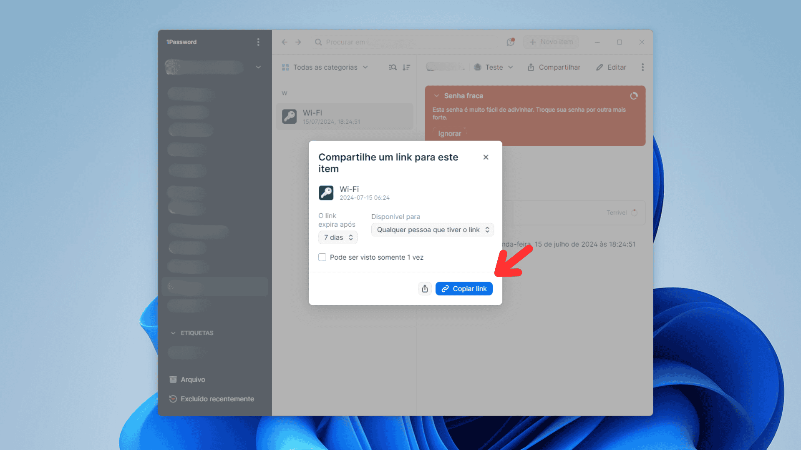Screen dimensions: 801x450
Task: Click the Wi-Fi key icon in the item list
Action: coord(289,116)
